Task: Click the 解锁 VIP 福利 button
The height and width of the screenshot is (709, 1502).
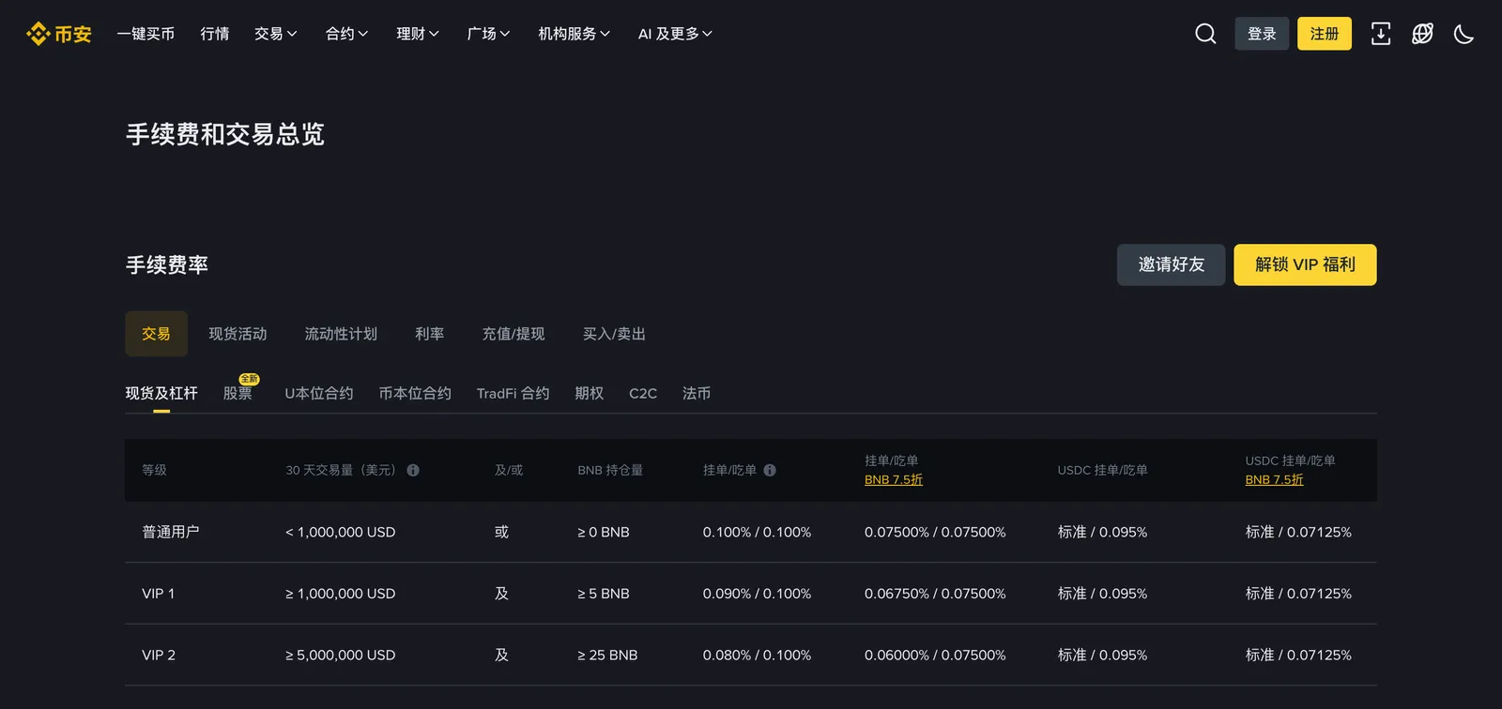Action: pyautogui.click(x=1305, y=264)
